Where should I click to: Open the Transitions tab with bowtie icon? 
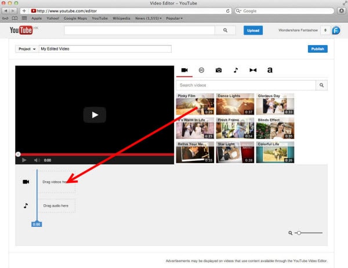click(x=252, y=70)
